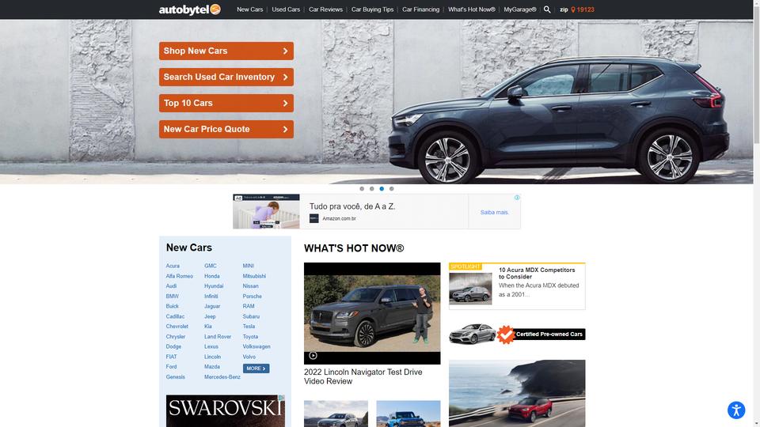The image size is (760, 427).
Task: Open the Car Financing menu
Action: [x=420, y=9]
